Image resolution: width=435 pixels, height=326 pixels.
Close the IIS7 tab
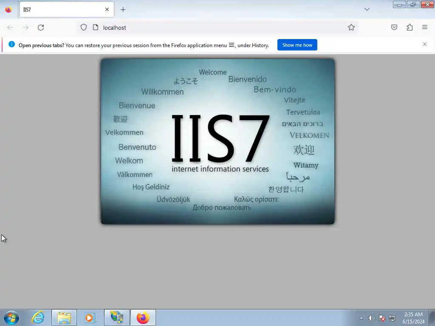point(107,9)
